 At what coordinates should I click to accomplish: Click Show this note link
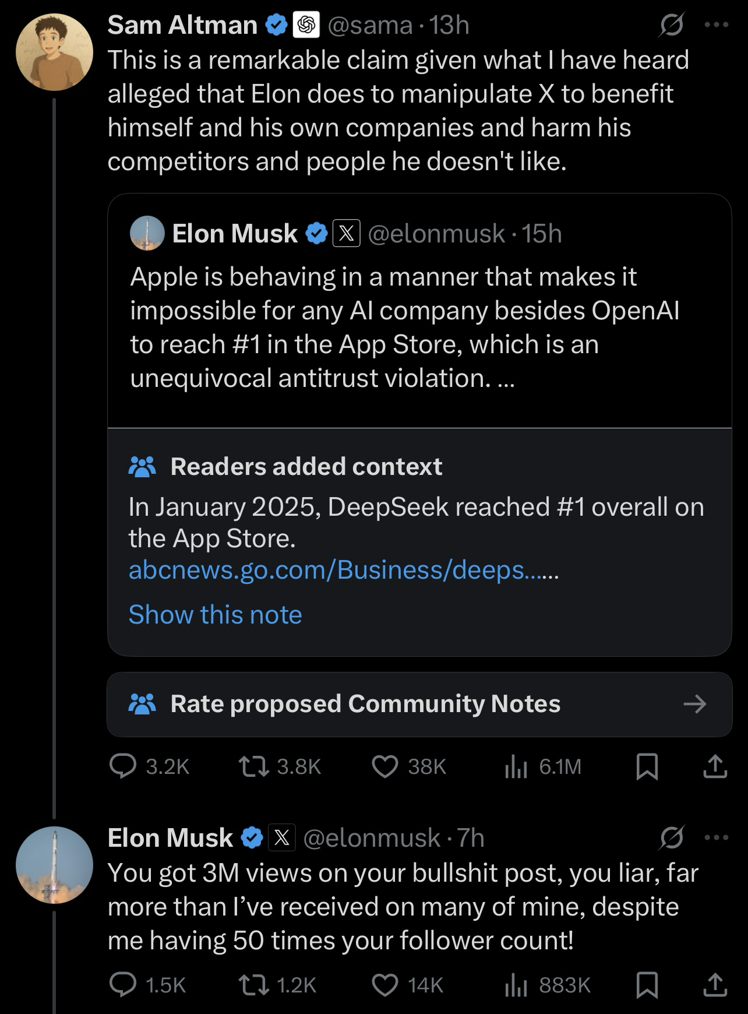coord(215,615)
